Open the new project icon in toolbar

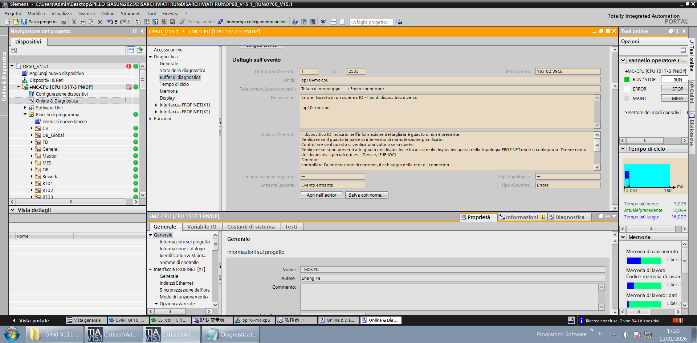pyautogui.click(x=8, y=22)
